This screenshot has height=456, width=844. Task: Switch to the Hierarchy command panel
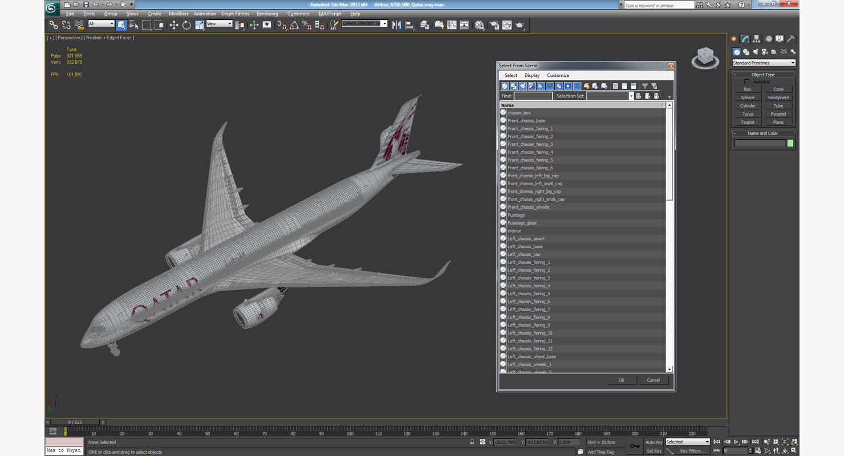pos(756,39)
